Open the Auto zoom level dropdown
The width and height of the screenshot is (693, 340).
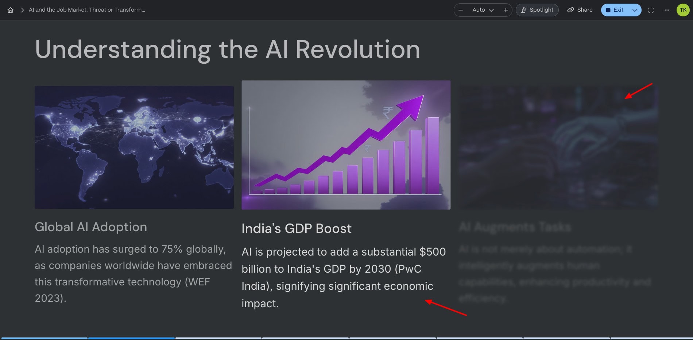click(x=483, y=10)
